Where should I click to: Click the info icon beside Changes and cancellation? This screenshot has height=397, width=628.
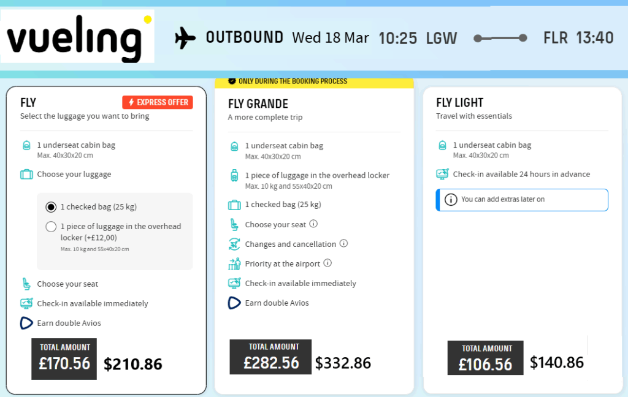coord(343,244)
